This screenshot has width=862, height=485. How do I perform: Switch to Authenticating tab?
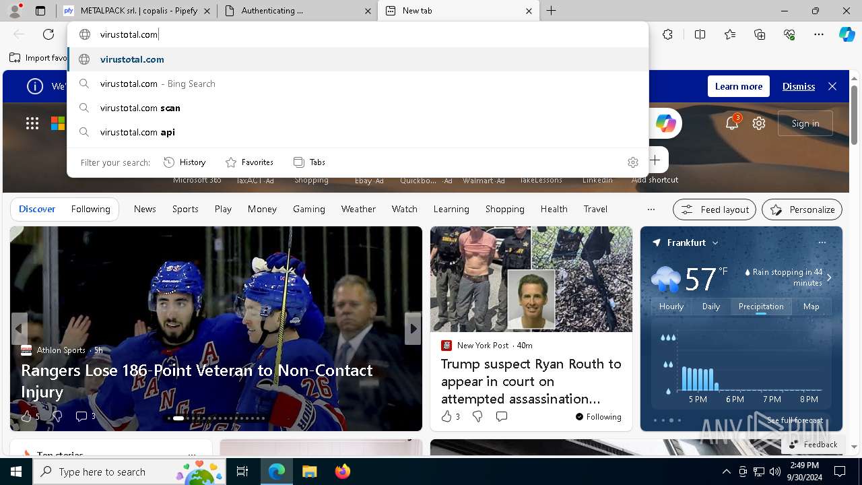click(x=298, y=11)
